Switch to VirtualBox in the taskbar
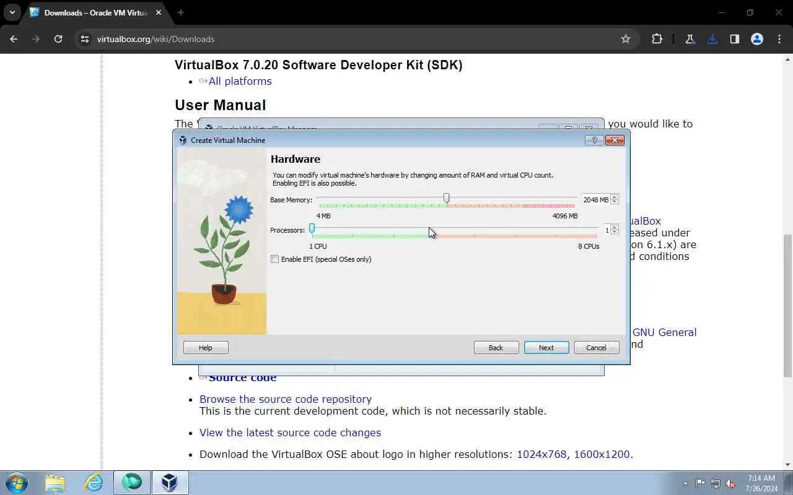Viewport: 793px width, 495px height. pos(170,483)
